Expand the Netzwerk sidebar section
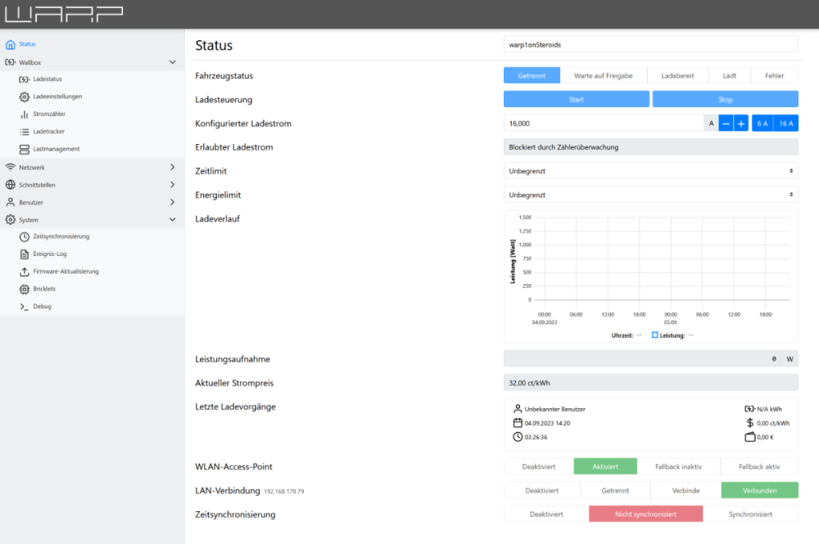Viewport: 819px width, 544px height. tap(90, 167)
